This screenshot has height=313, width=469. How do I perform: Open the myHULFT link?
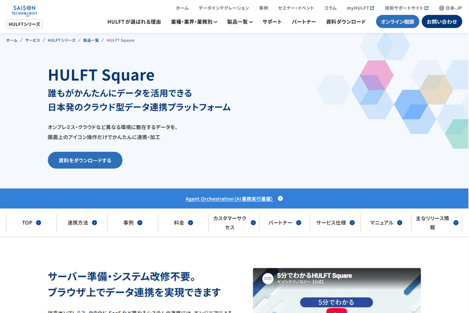360,8
